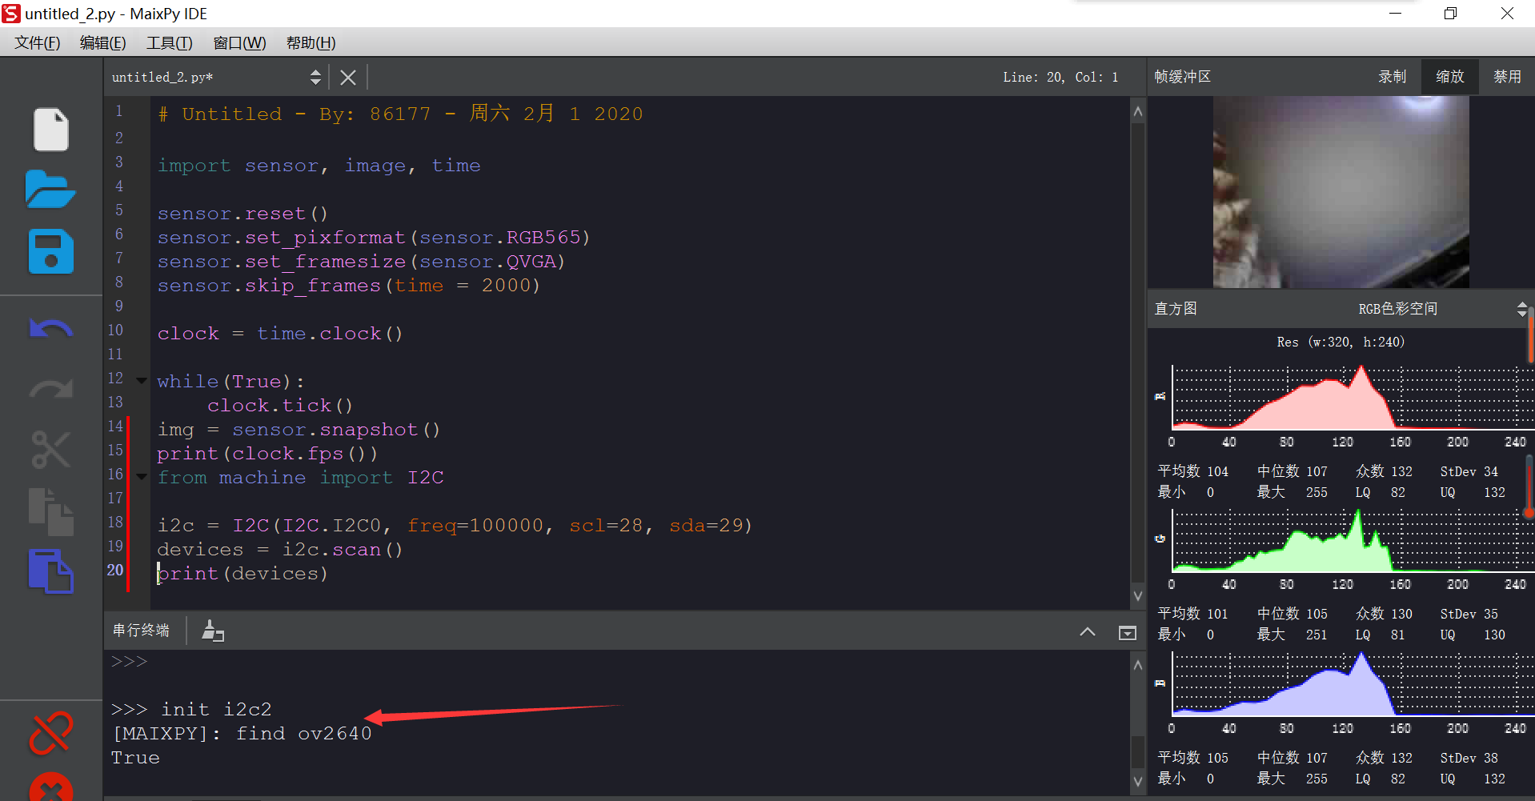Open the 工具(T) menu
1535x801 pixels.
[169, 42]
